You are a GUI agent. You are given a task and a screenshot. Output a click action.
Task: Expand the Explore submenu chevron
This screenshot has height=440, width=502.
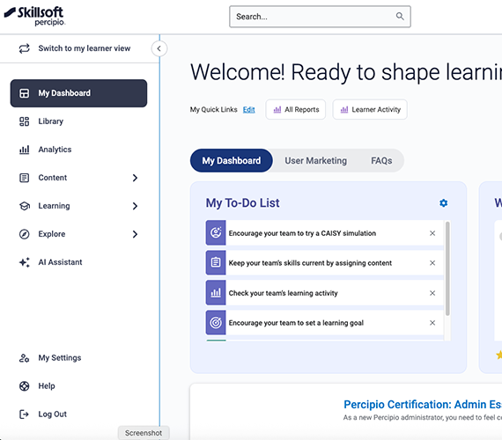click(x=135, y=234)
